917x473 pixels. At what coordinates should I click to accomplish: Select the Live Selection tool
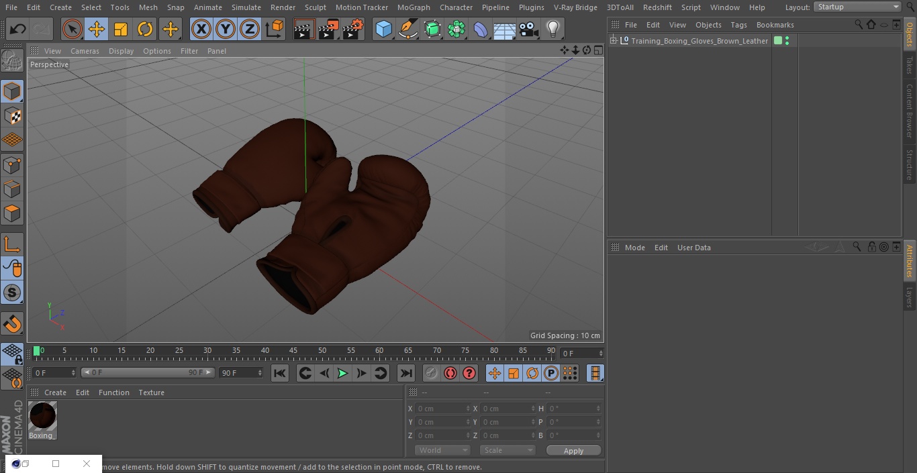pyautogui.click(x=73, y=29)
